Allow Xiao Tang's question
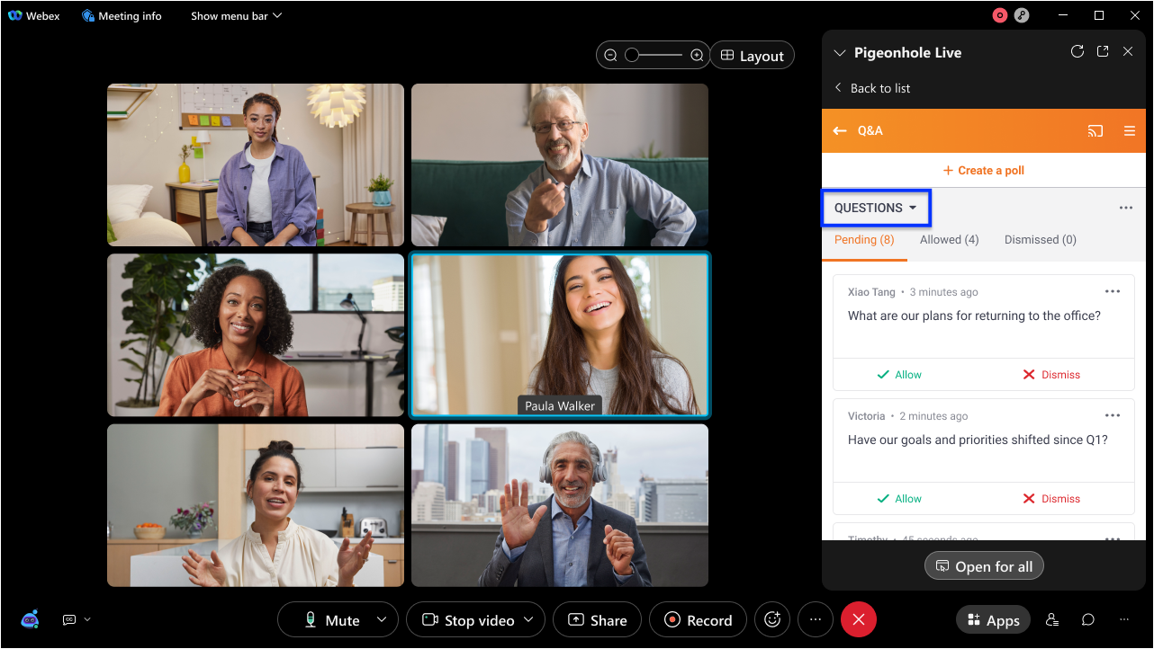 pos(899,375)
